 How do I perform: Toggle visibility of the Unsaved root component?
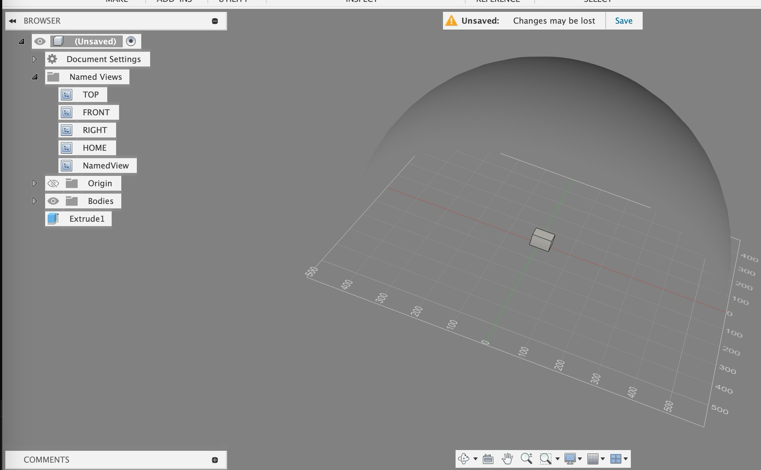40,41
